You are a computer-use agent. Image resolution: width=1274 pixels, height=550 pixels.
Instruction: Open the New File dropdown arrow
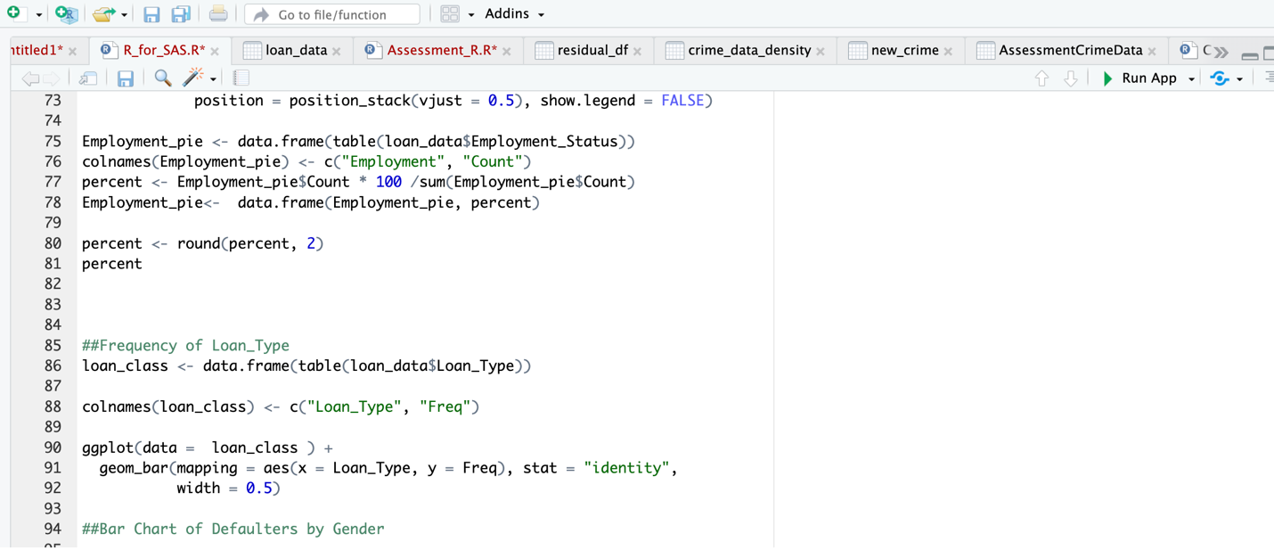[38, 15]
